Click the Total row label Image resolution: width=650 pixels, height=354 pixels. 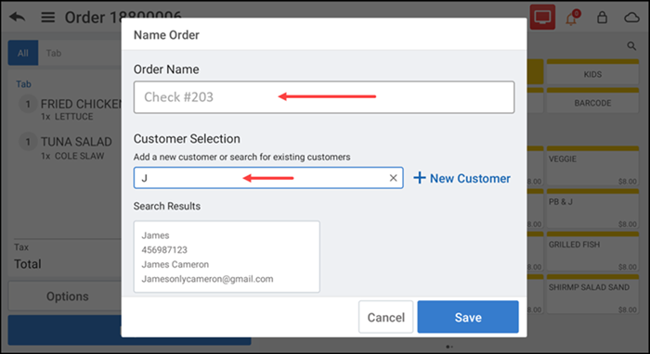pos(27,264)
